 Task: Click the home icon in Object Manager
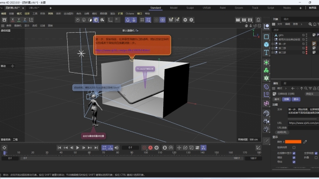pyautogui.click(x=314, y=24)
